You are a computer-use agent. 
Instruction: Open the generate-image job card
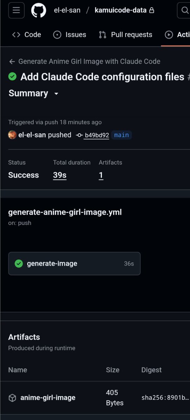(74, 264)
